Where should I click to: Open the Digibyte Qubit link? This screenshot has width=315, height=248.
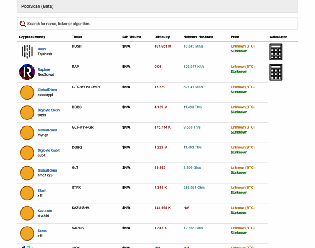click(48, 150)
